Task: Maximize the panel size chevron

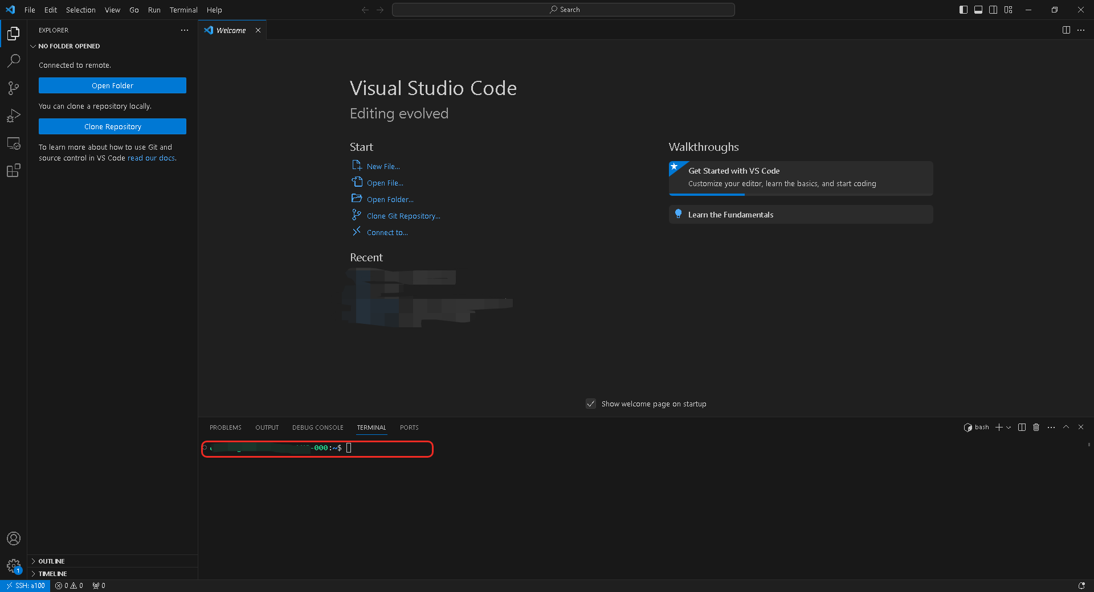Action: [1066, 427]
